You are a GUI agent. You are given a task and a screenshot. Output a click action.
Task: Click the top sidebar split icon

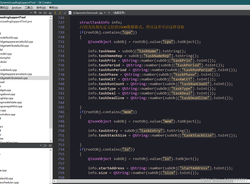(45, 13)
